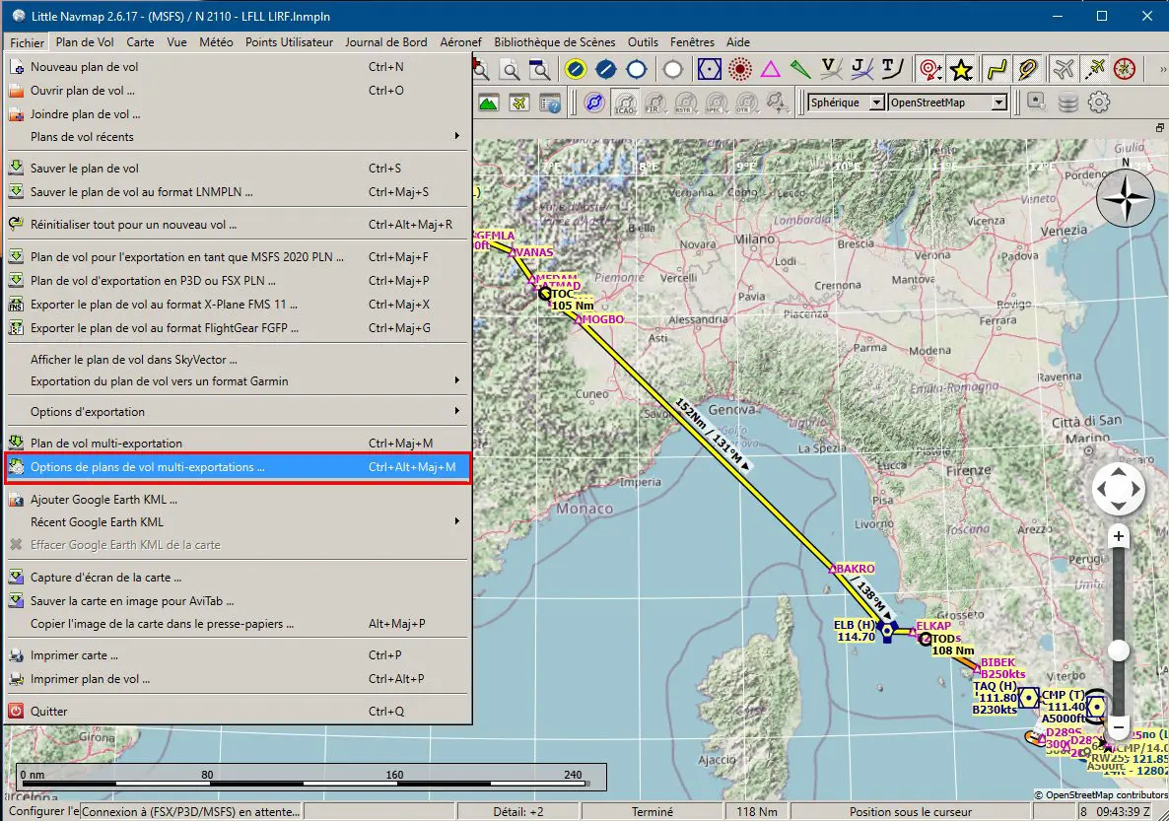Viewport: 1169px width, 821px height.
Task: Click Position sous le curseur status field
Action: 911,811
